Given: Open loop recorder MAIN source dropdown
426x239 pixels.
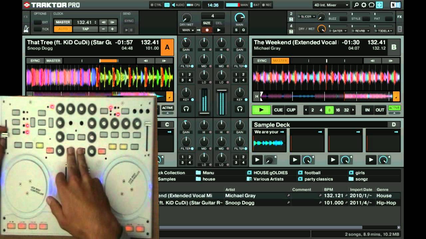Looking at the screenshot, I should click(187, 30).
